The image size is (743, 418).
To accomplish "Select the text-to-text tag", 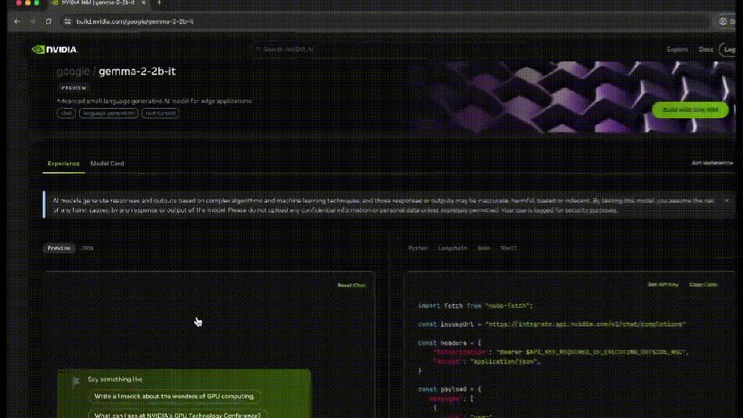I will [x=160, y=113].
